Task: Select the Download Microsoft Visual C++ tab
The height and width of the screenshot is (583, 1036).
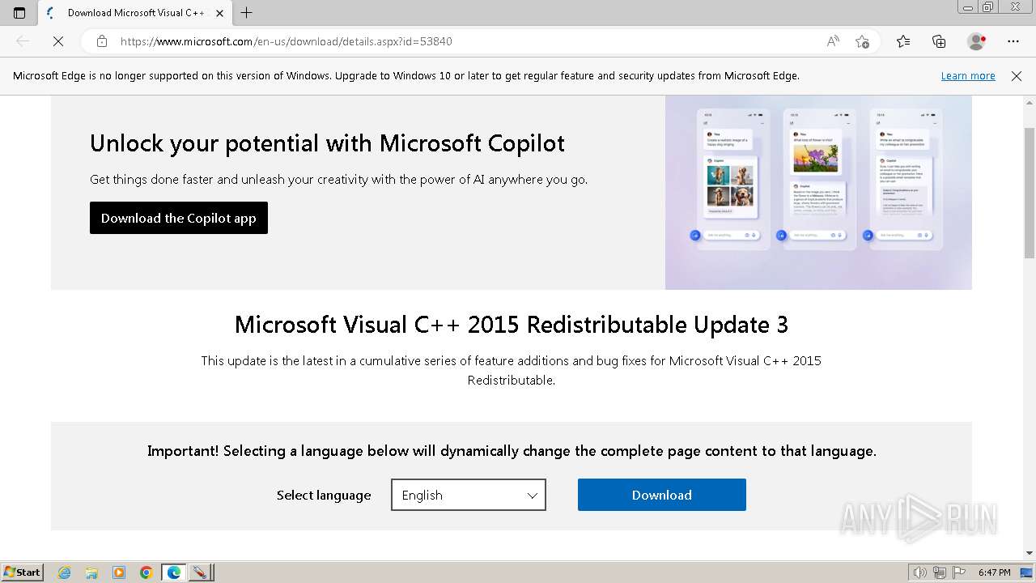Action: (x=134, y=12)
